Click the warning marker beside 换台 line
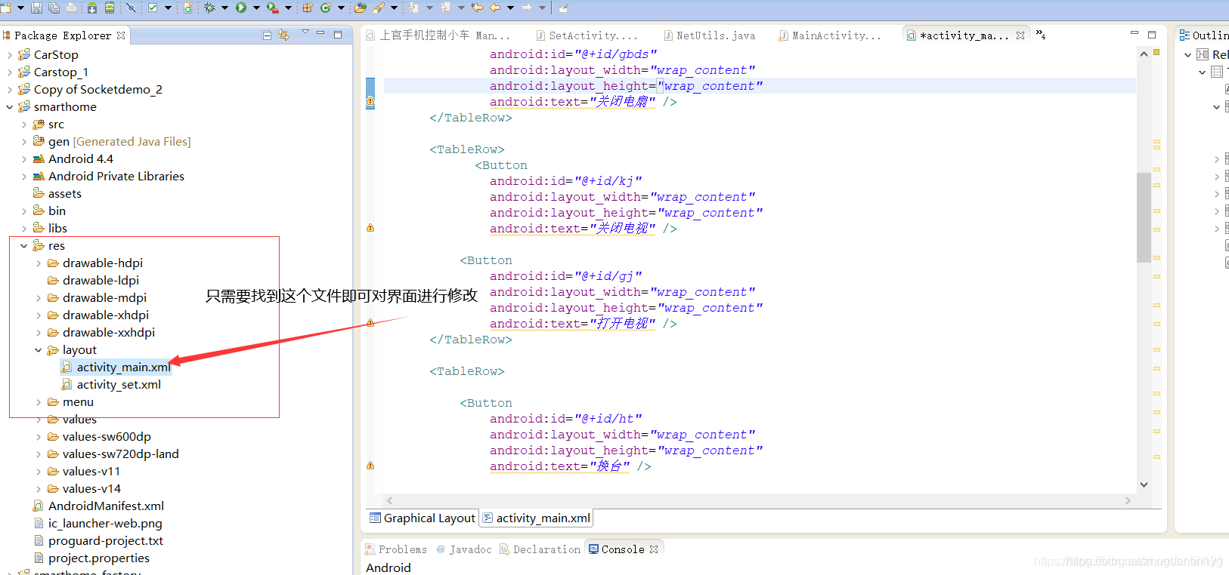This screenshot has height=575, width=1229. [x=370, y=466]
